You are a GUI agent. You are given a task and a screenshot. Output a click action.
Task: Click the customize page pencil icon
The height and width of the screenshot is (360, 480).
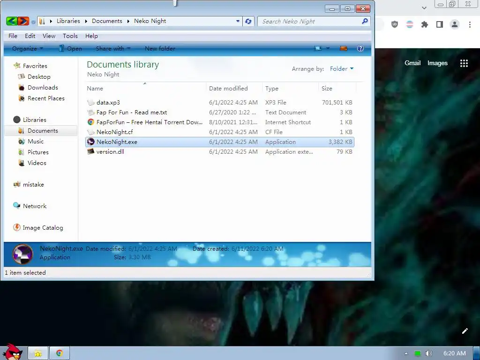[x=465, y=331]
